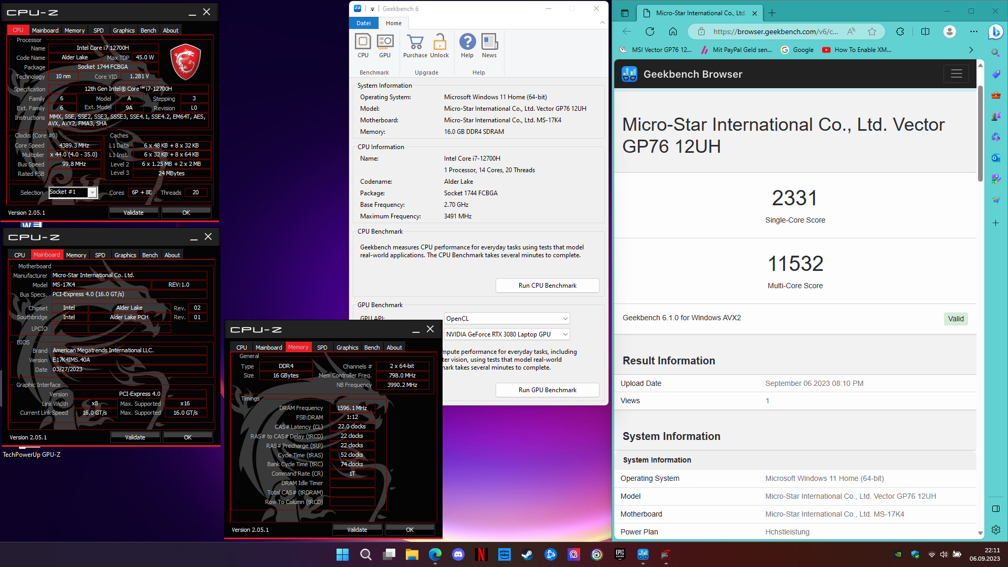Select the Home ribbon tab in Geekbench
The image size is (1008, 567).
pyautogui.click(x=394, y=23)
